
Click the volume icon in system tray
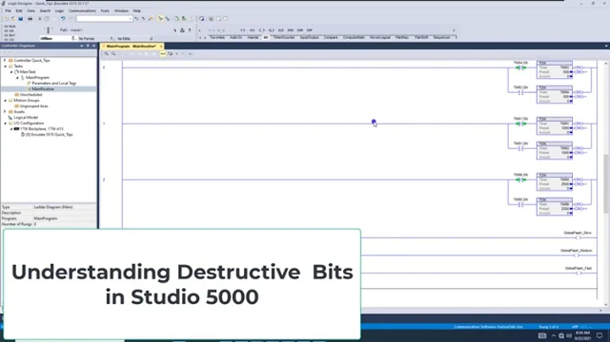pos(568,335)
